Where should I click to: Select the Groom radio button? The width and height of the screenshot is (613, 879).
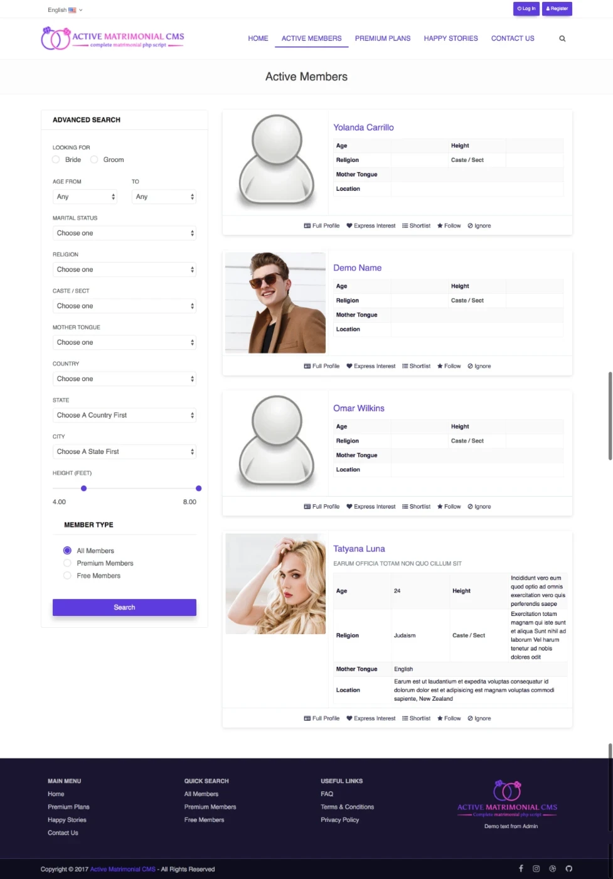(94, 159)
